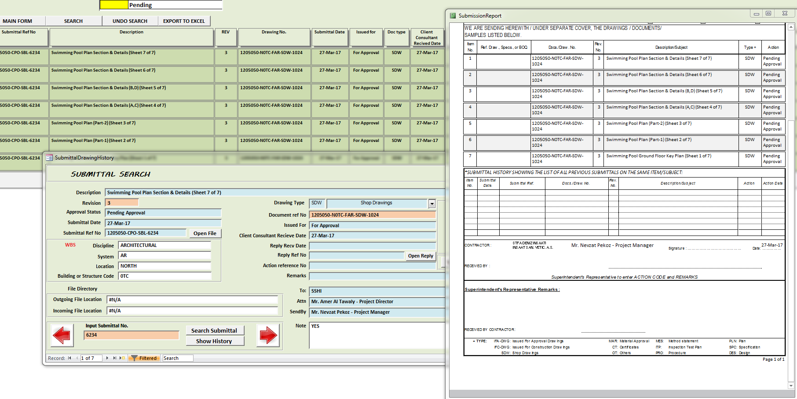The width and height of the screenshot is (797, 399).
Task: Click the yellow color box beside Pending
Action: [114, 5]
